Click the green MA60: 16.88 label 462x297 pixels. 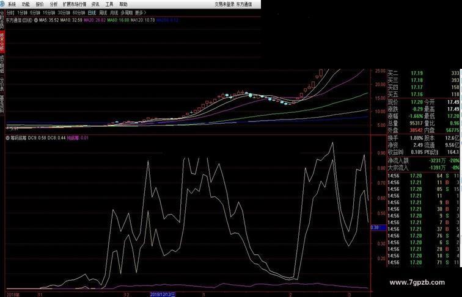coord(118,20)
